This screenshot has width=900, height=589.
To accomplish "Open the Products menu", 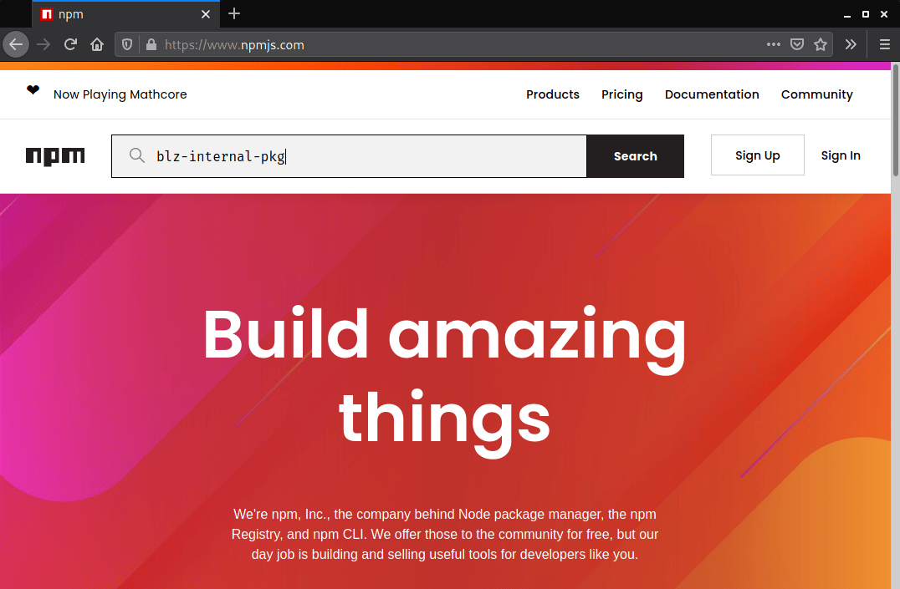I will 553,94.
